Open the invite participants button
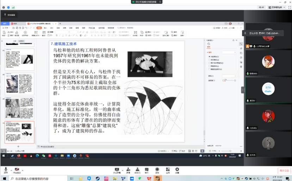292x181 pixels. point(128,170)
